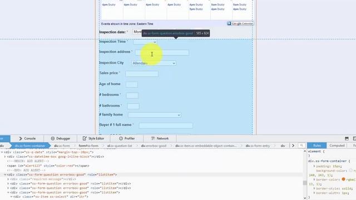
Task: Open the Inspection City dropdown
Action: [x=154, y=63]
